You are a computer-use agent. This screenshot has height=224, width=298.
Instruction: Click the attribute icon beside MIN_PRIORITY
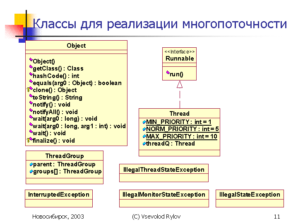tap(144, 122)
